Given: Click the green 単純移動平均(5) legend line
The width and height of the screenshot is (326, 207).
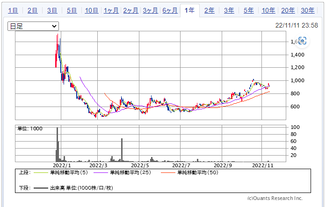Looking at the screenshot, I should pyautogui.click(x=41, y=172).
